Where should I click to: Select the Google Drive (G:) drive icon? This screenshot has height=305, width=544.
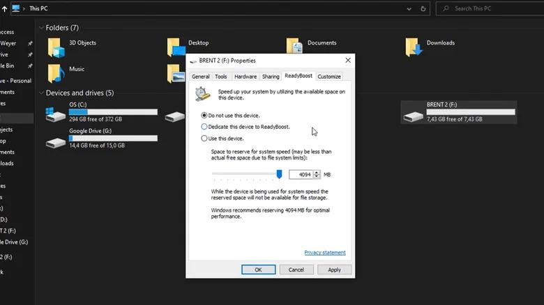[55, 141]
